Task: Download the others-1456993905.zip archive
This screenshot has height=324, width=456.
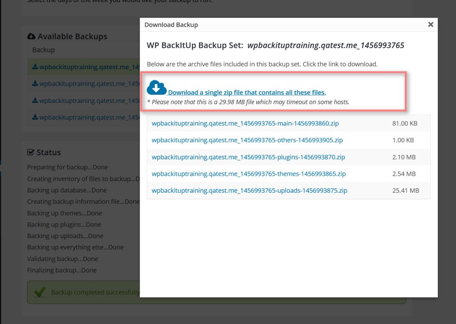Action: point(247,140)
